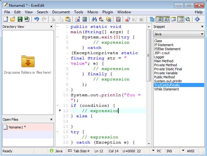
Task: Click the word wrap toolbar icon
Action: pyautogui.click(x=78, y=19)
